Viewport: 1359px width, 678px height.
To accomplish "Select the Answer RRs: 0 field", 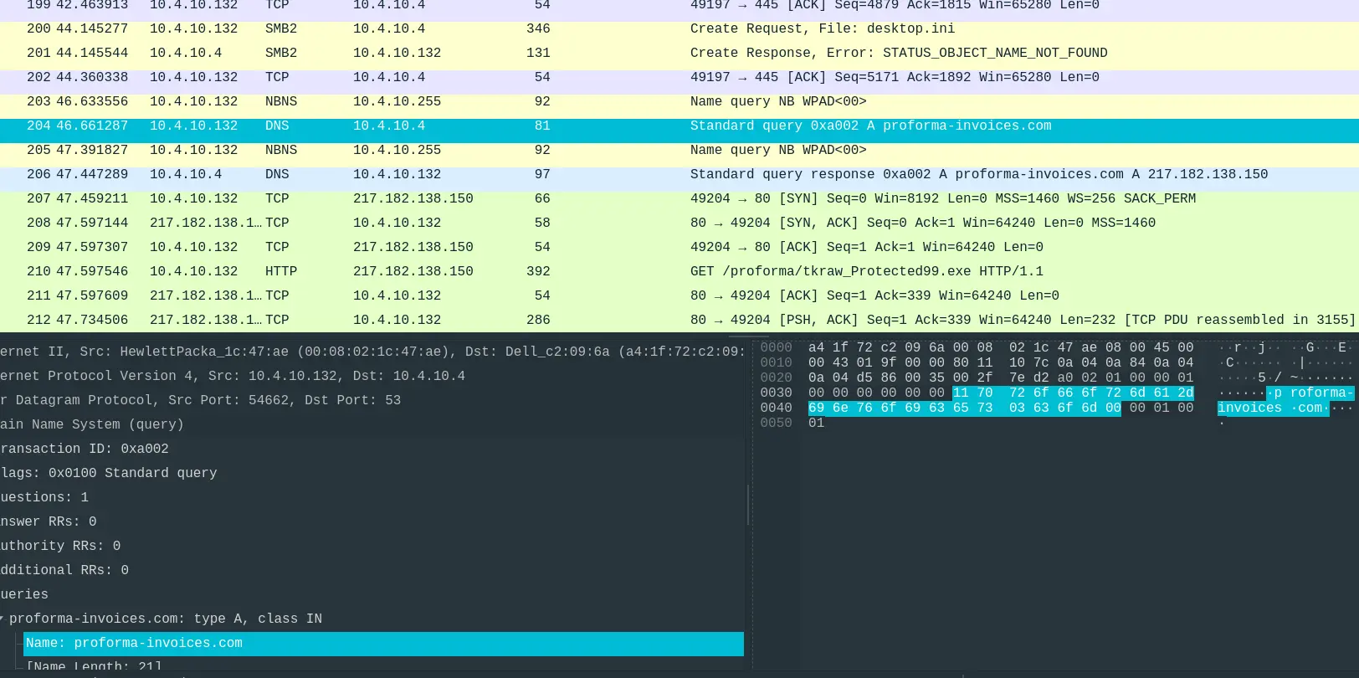I will pos(49,521).
